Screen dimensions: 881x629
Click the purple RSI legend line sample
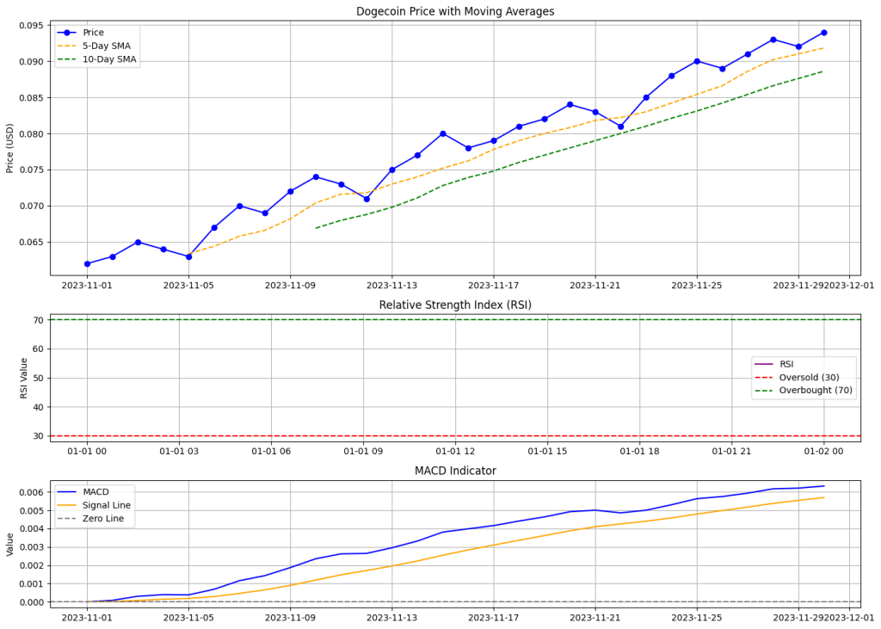(764, 364)
